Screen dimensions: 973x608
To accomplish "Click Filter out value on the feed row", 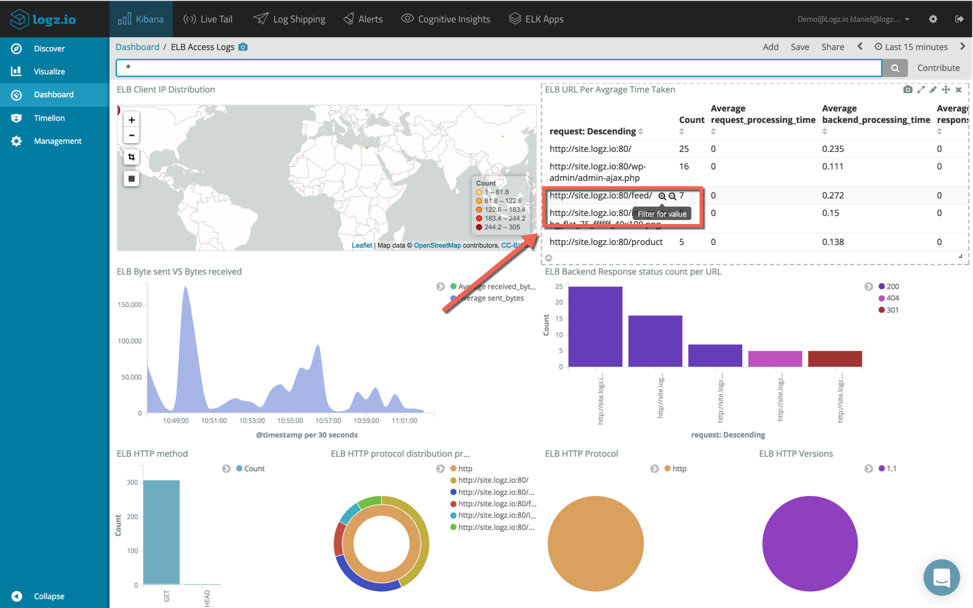I will [673, 196].
